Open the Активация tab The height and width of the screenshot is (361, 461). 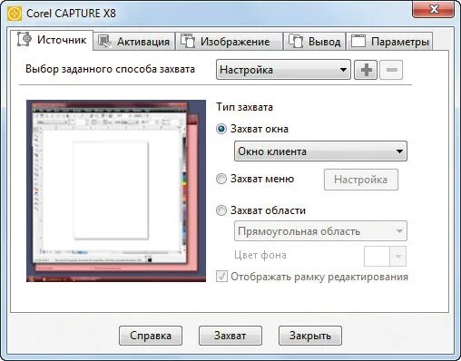tap(134, 42)
